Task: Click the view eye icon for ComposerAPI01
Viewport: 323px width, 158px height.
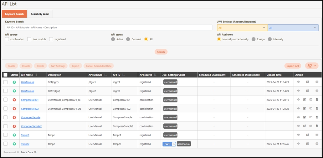Action: [298, 100]
